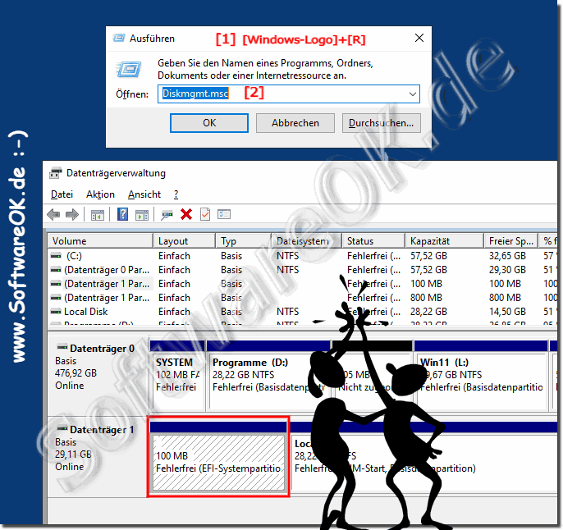This screenshot has width=563, height=530.
Task: Click the Durchsuchen... button
Action: (x=382, y=123)
